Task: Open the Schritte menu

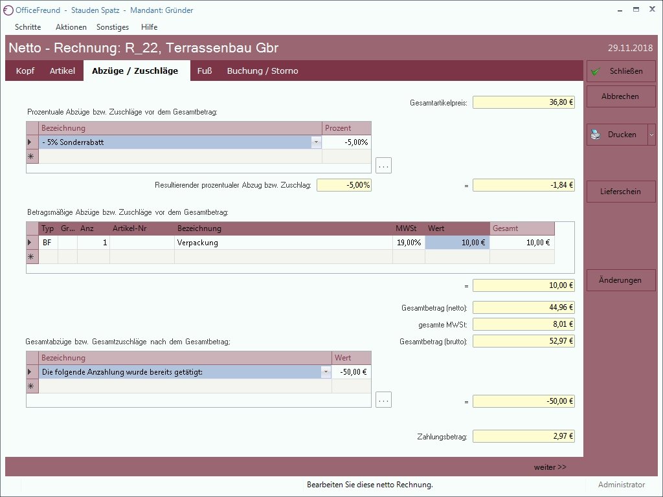Action: (x=28, y=27)
